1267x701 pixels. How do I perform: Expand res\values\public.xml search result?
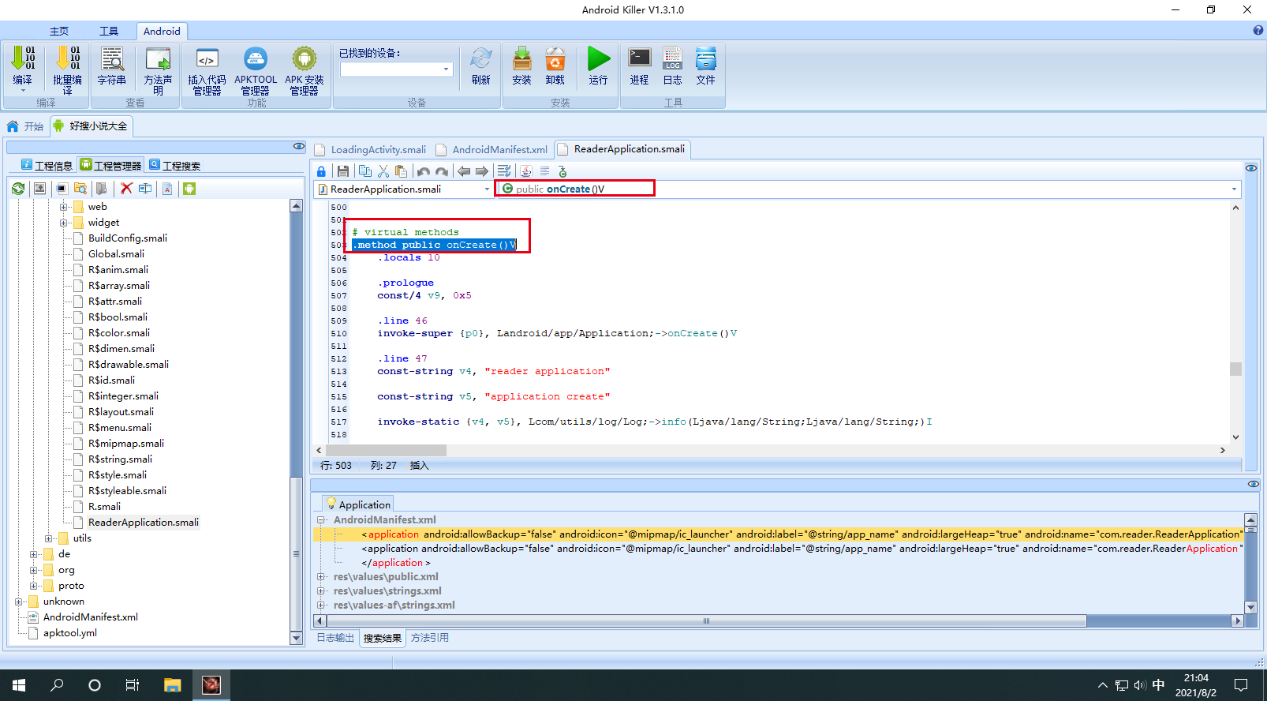pos(321,577)
